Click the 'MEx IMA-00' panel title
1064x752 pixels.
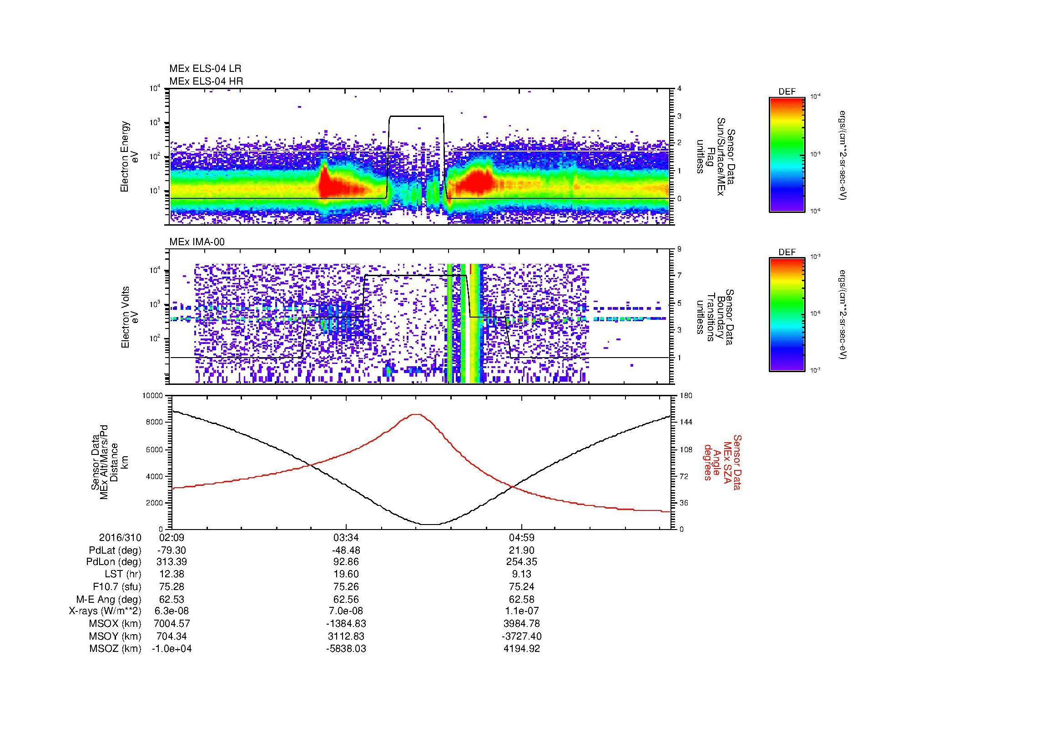click(x=197, y=242)
